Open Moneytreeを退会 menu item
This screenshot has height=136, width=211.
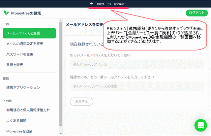[x=19, y=131]
